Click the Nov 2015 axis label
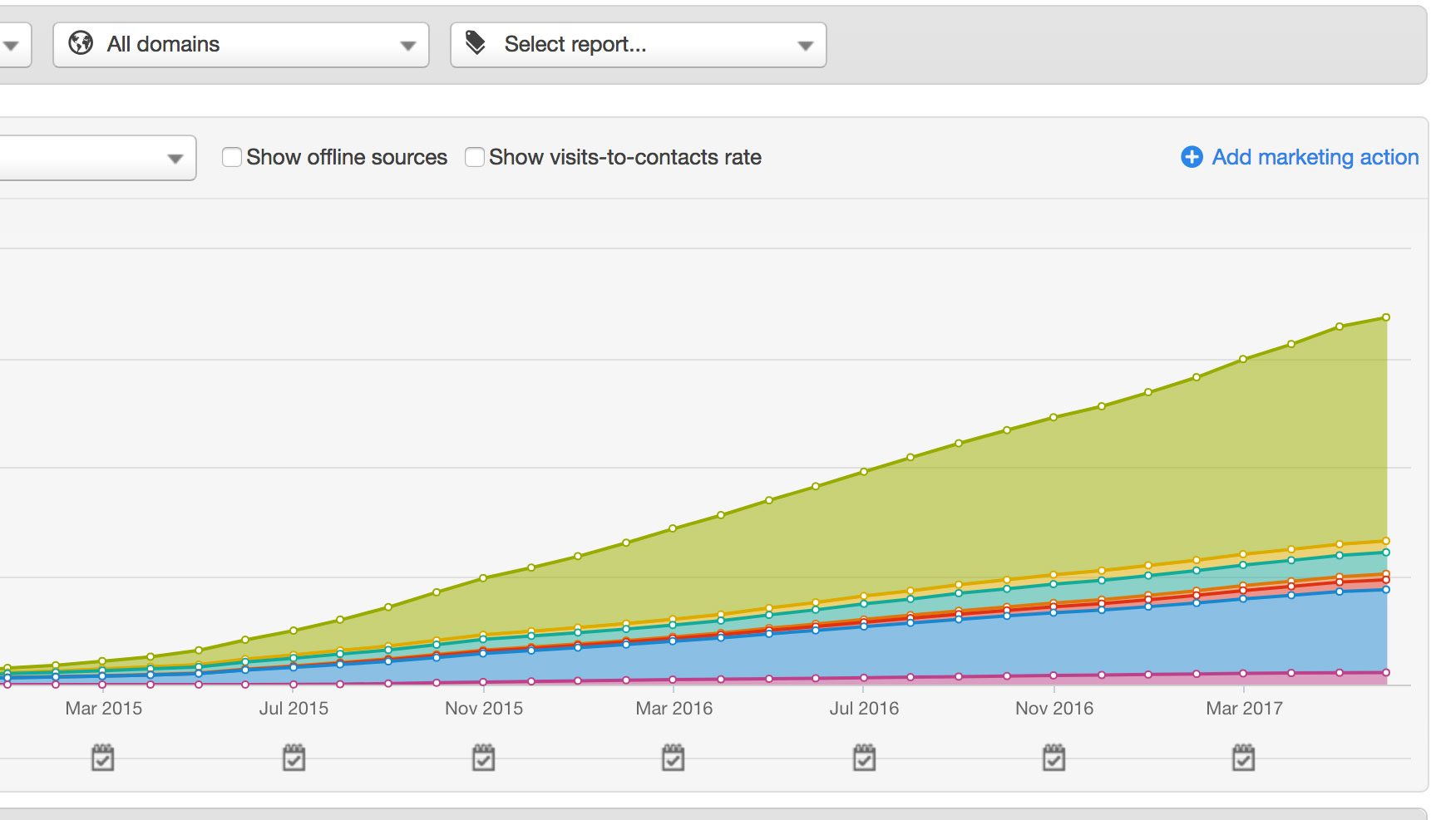The width and height of the screenshot is (1436, 820). [484, 709]
